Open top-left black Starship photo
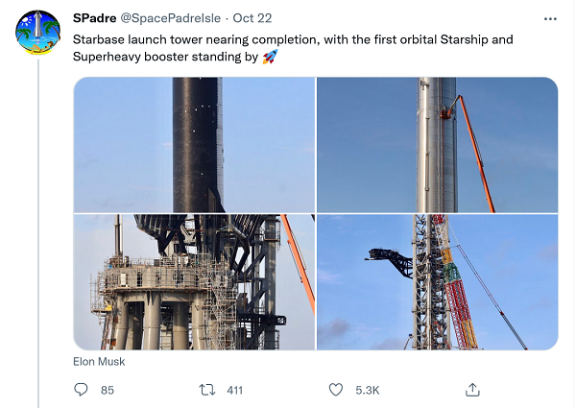 point(194,144)
